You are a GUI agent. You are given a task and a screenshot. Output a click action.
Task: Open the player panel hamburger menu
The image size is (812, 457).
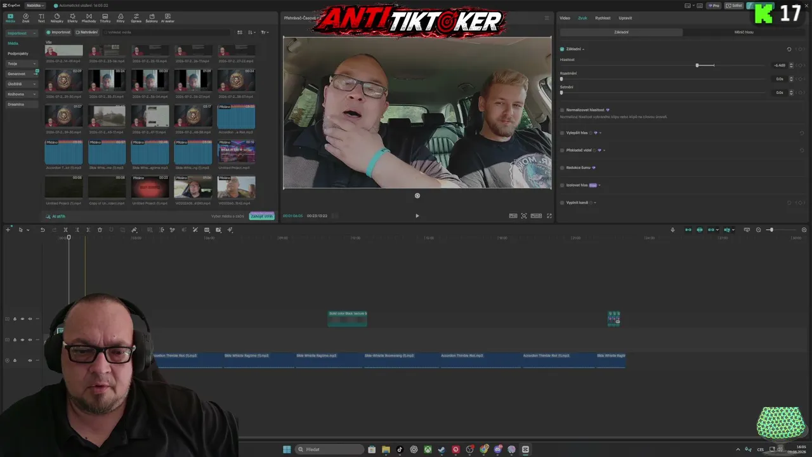(547, 18)
